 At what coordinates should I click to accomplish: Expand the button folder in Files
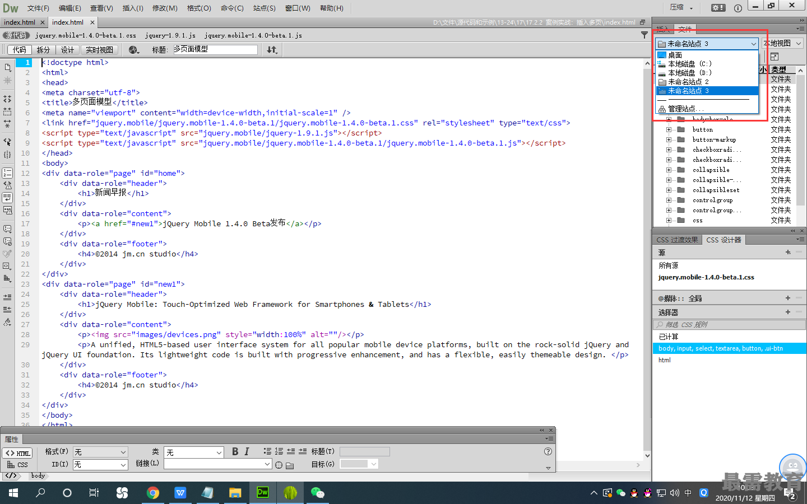pos(669,129)
